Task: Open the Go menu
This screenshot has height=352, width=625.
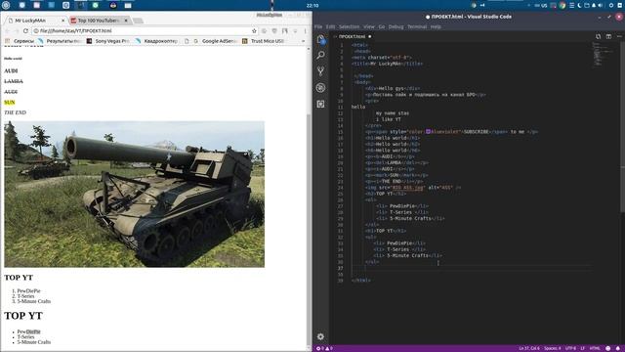Action: click(382, 26)
